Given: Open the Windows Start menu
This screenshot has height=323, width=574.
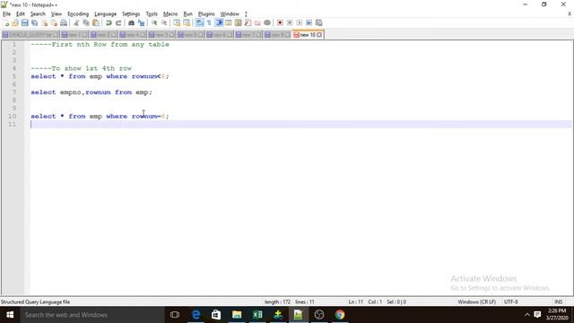Looking at the screenshot, I should tap(10, 315).
